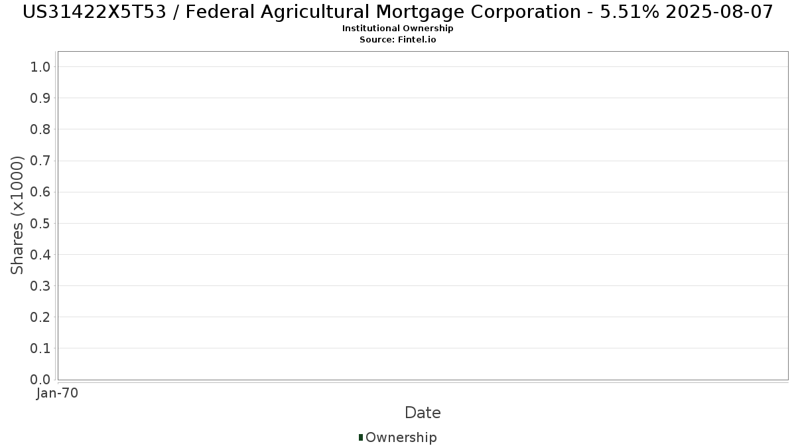This screenshot has width=796, height=448.
Task: Click the 0.3 y-axis tick label
Action: tap(40, 286)
